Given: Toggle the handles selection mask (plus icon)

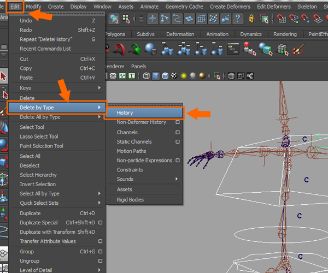Looking at the screenshot, I should click(x=153, y=19).
